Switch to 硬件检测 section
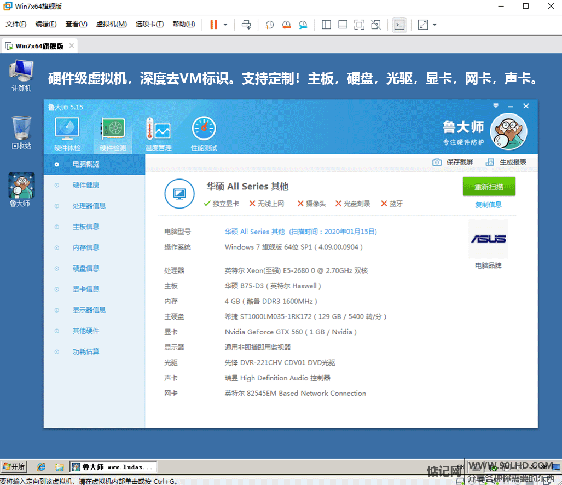Screen dimensions: 562x485 [113, 134]
